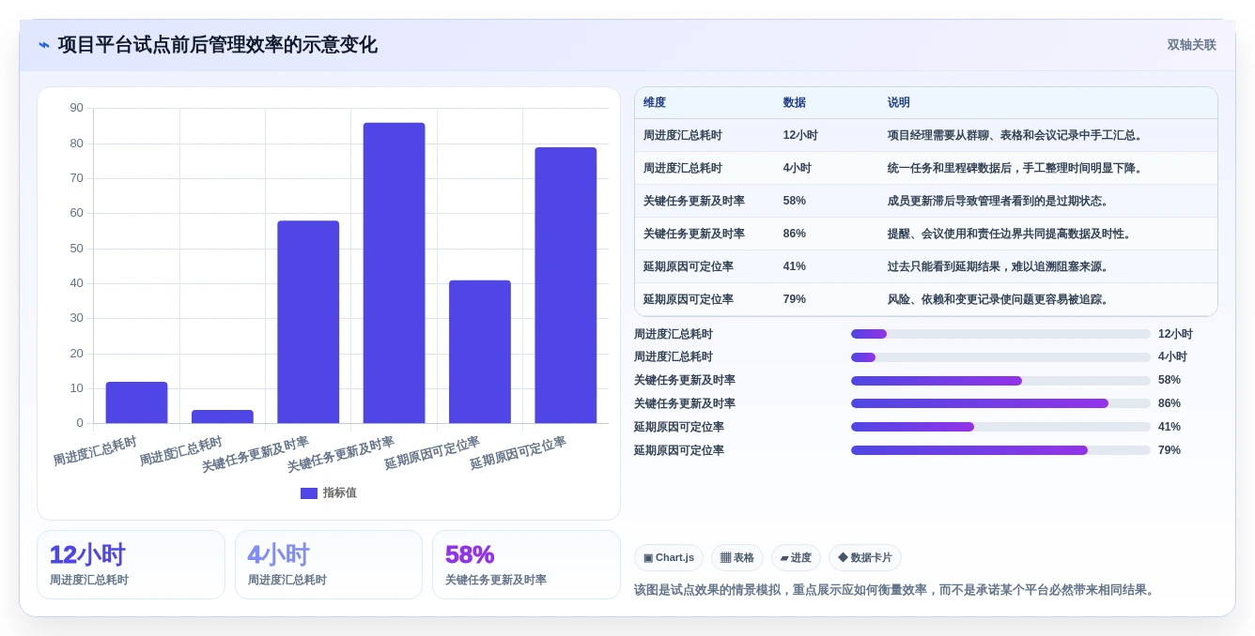1255x636 pixels.
Task: Select the 进度 chip
Action: point(796,558)
